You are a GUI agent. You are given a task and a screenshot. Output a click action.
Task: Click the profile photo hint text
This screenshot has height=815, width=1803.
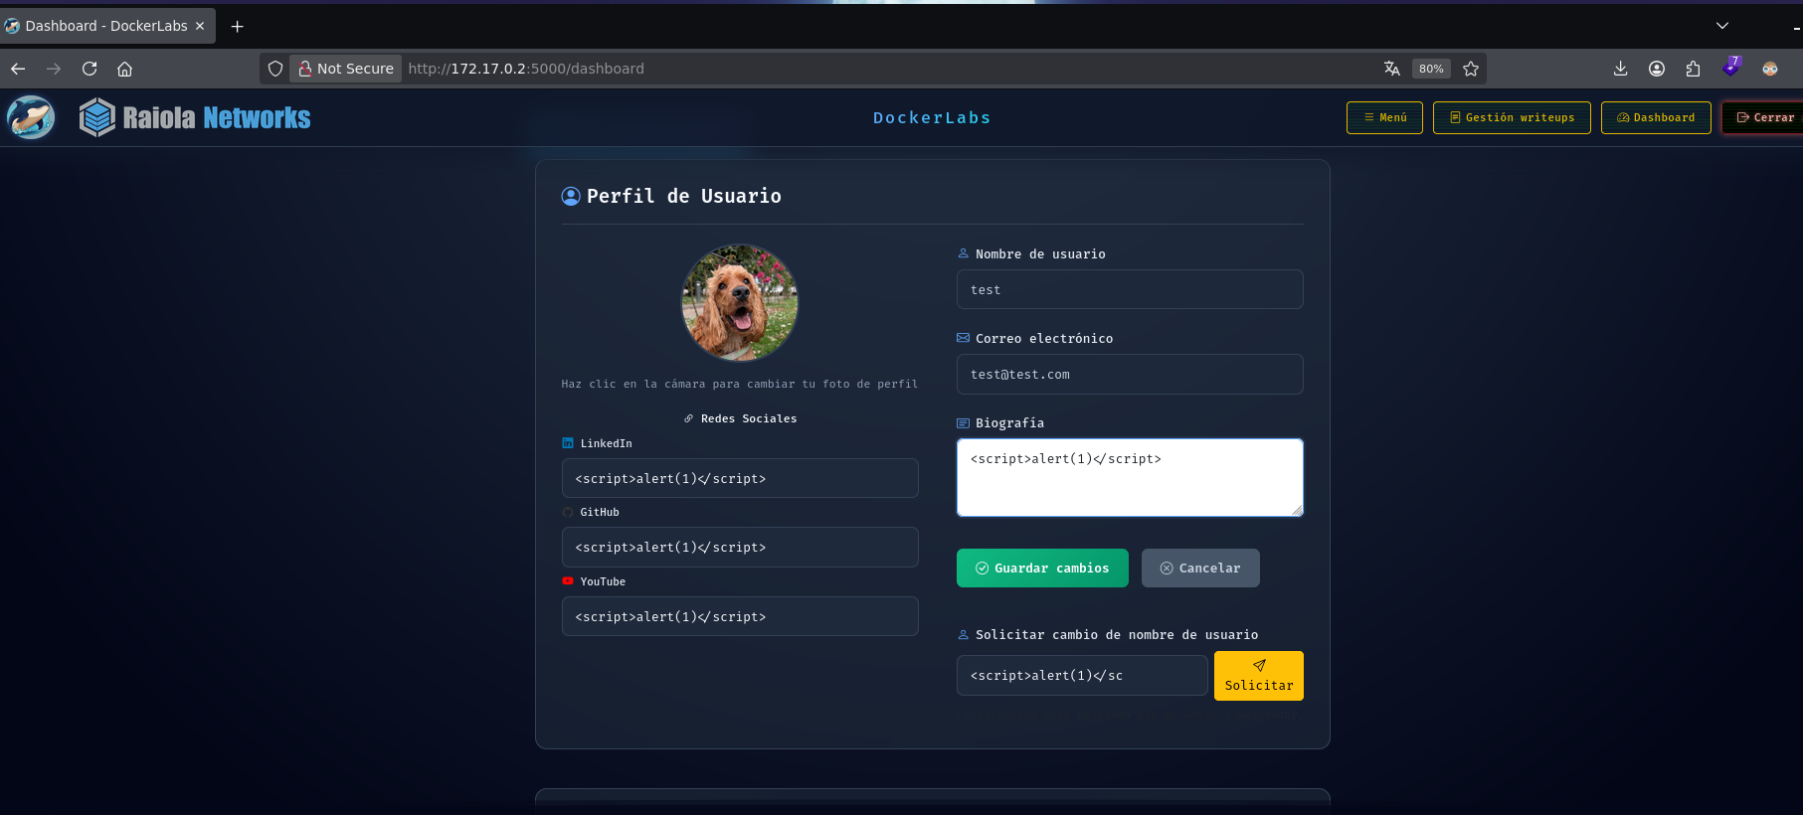740,384
